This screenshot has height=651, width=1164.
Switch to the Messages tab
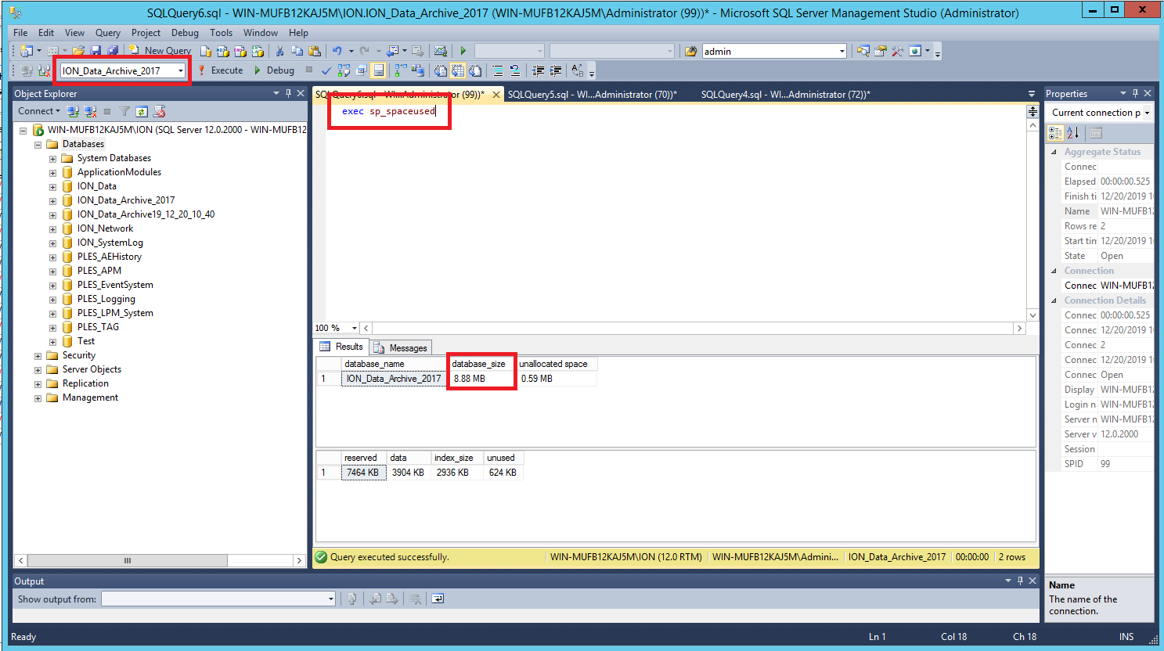[x=402, y=347]
